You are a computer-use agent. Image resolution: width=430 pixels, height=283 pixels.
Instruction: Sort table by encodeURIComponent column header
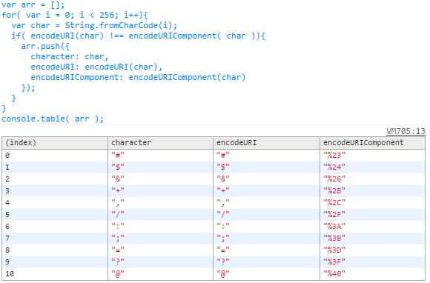pyautogui.click(x=372, y=143)
